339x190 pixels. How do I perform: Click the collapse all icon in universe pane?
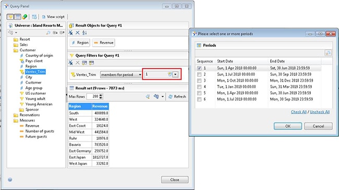click(x=62, y=33)
